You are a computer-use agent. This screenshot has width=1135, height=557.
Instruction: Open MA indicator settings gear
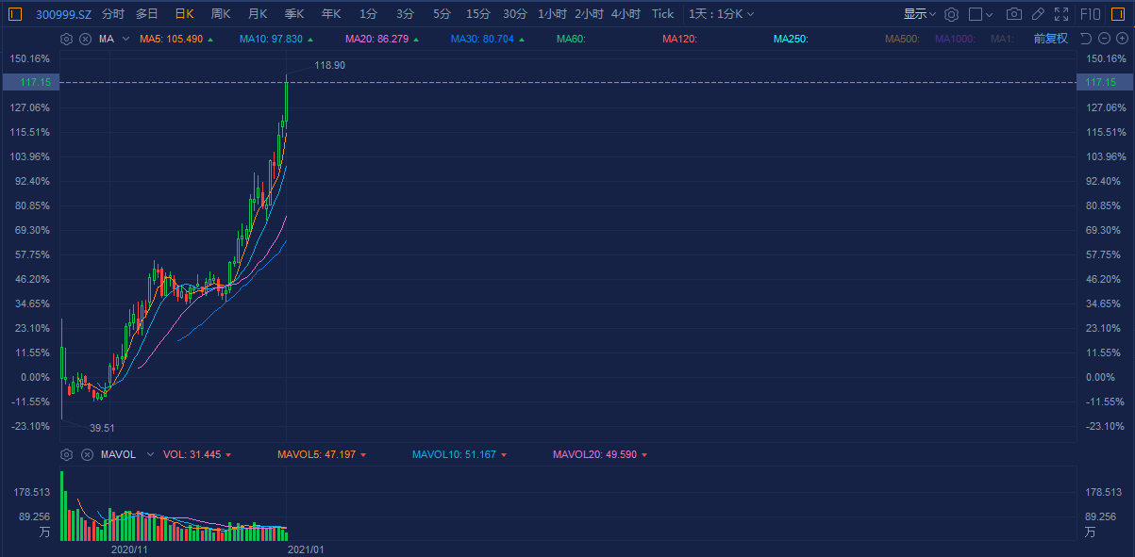click(x=66, y=39)
